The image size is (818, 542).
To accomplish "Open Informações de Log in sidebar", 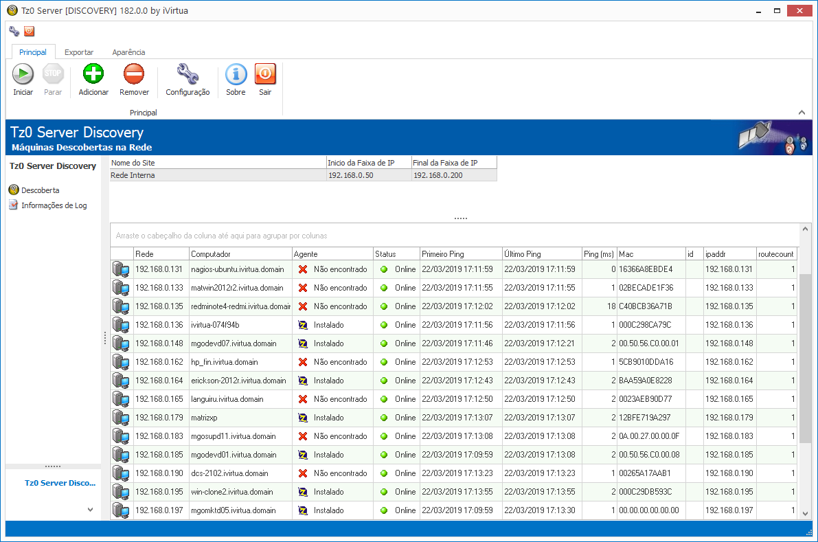I will tap(54, 205).
